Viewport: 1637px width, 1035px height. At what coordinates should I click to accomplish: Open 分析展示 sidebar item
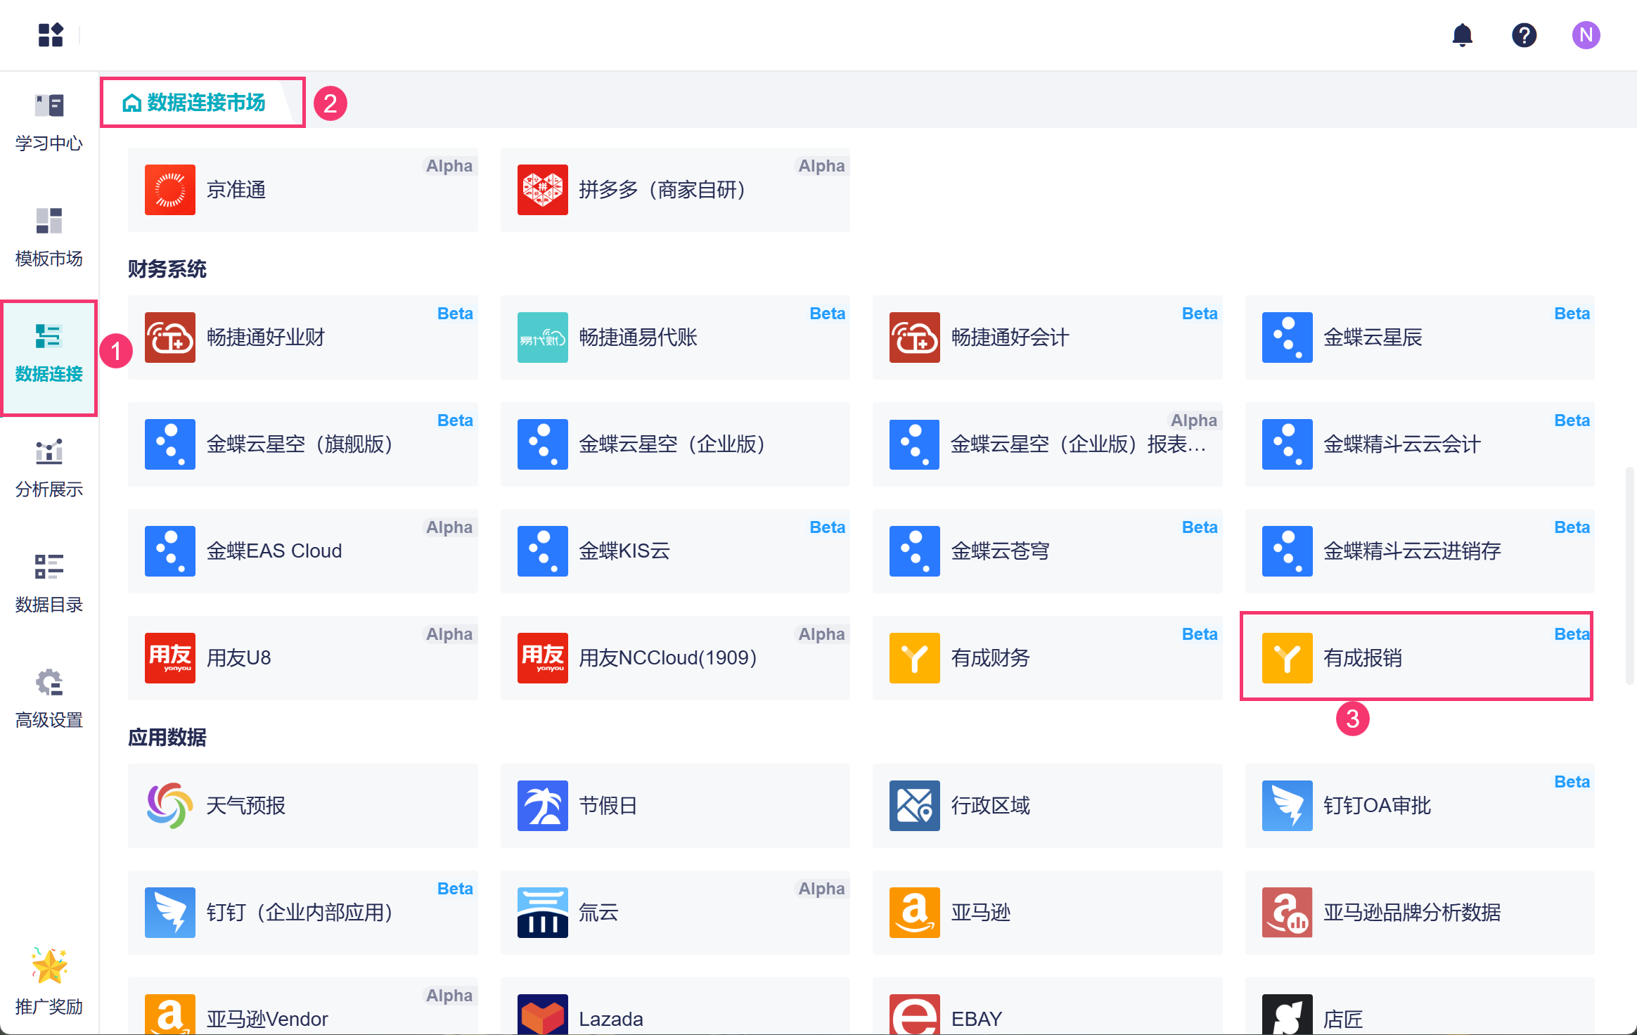49,468
